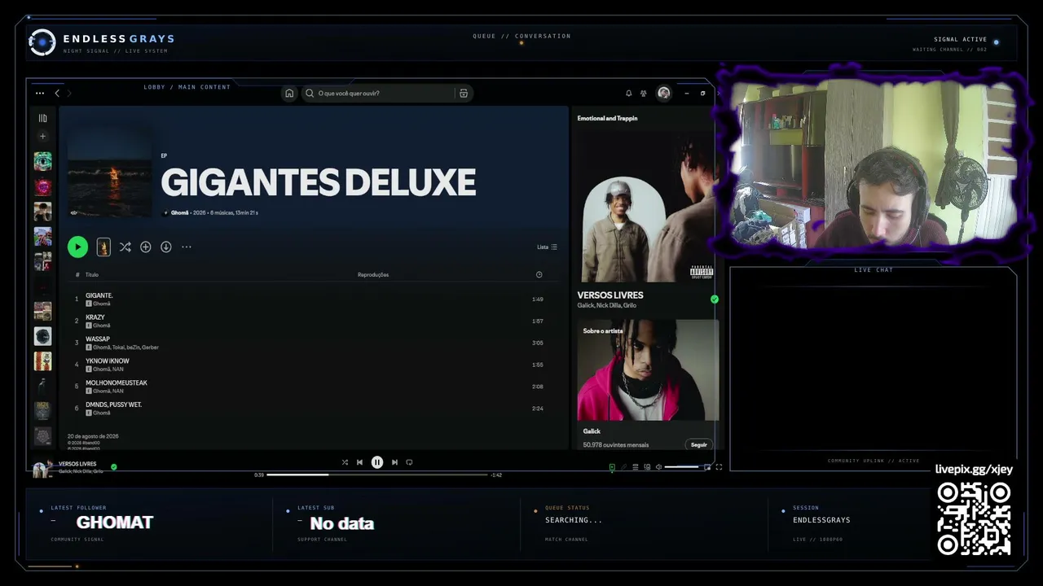Open the Lista view options dropdown
The width and height of the screenshot is (1043, 586).
[x=547, y=247]
